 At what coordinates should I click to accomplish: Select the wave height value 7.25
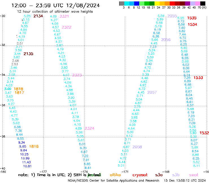point(187,78)
